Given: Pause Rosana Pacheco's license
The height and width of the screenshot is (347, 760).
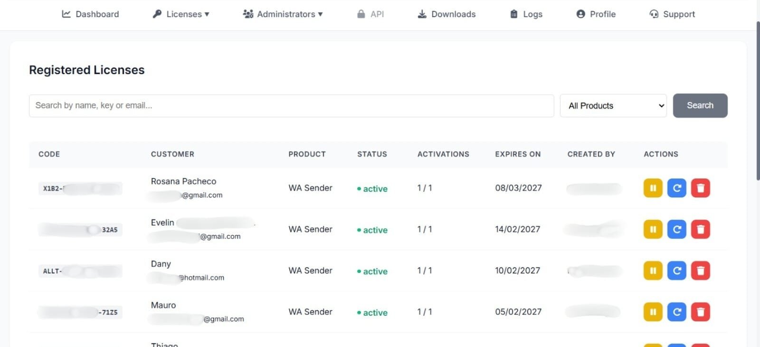Looking at the screenshot, I should tap(653, 188).
